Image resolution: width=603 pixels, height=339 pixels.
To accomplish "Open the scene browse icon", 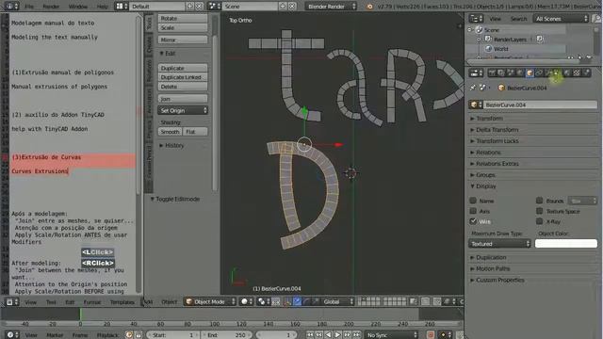I will pos(214,7).
